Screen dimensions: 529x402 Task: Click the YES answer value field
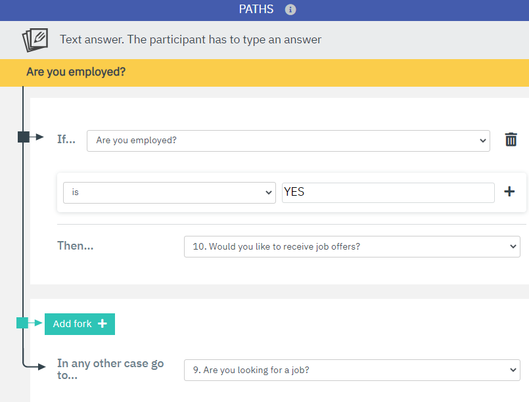tap(388, 192)
